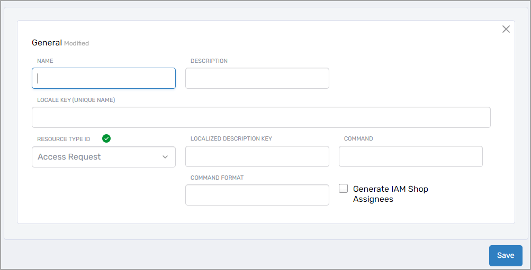Image resolution: width=531 pixels, height=270 pixels.
Task: Click the General section heading
Action: 47,43
